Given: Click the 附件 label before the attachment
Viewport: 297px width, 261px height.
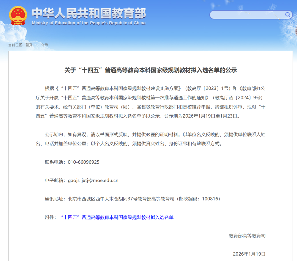Looking at the screenshot, I should 50,217.
